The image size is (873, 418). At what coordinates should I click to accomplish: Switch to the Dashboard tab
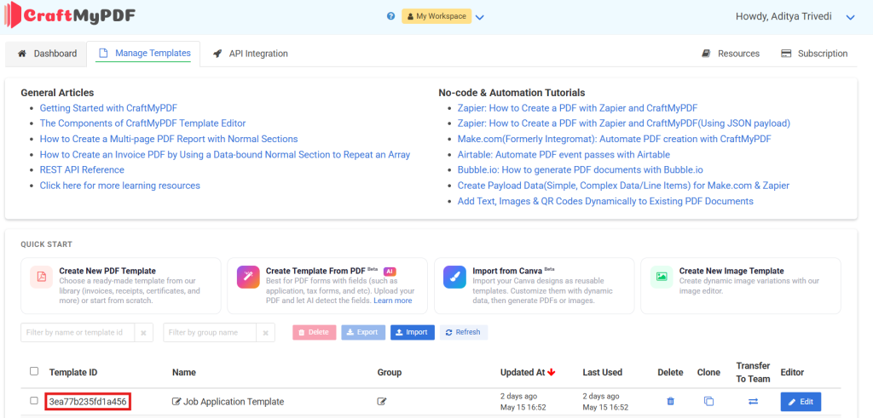pos(47,54)
